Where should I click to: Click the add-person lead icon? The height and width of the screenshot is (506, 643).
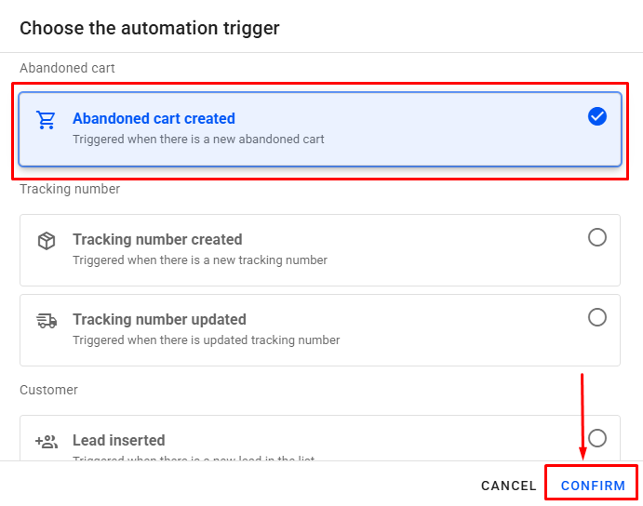click(46, 442)
